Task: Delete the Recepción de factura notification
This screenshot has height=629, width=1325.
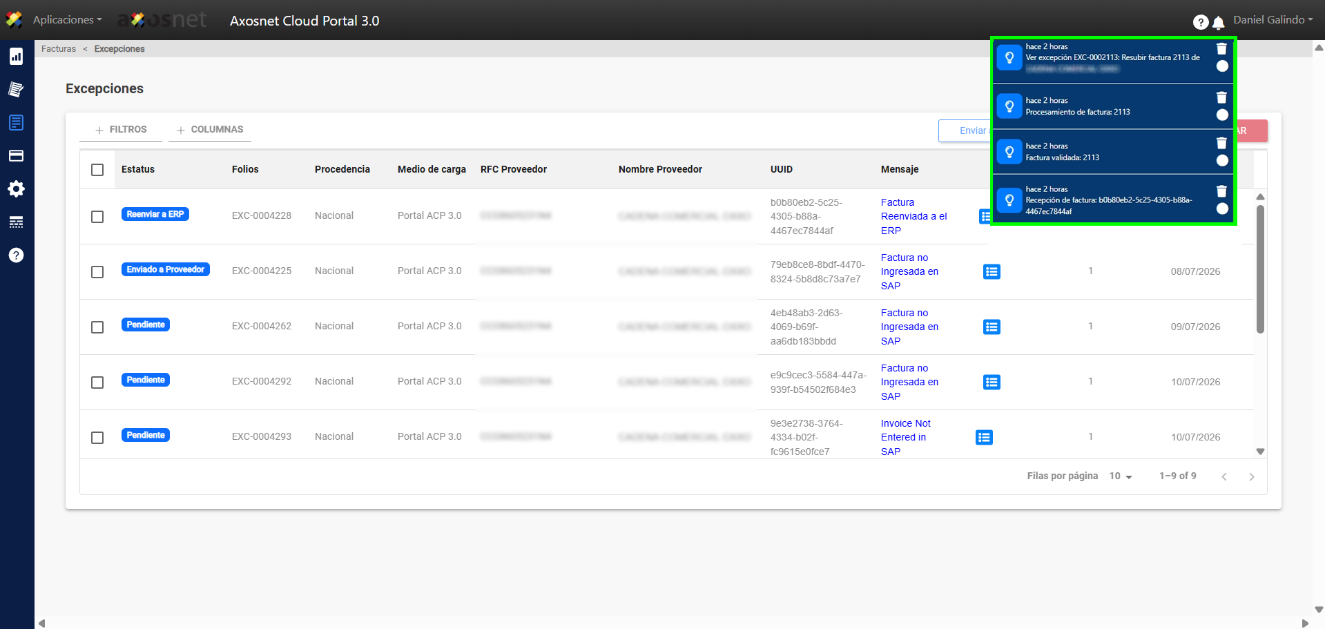Action: tap(1221, 191)
